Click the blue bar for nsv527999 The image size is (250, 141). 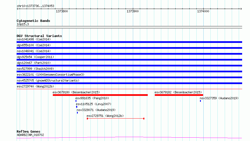pyautogui.click(x=129, y=71)
